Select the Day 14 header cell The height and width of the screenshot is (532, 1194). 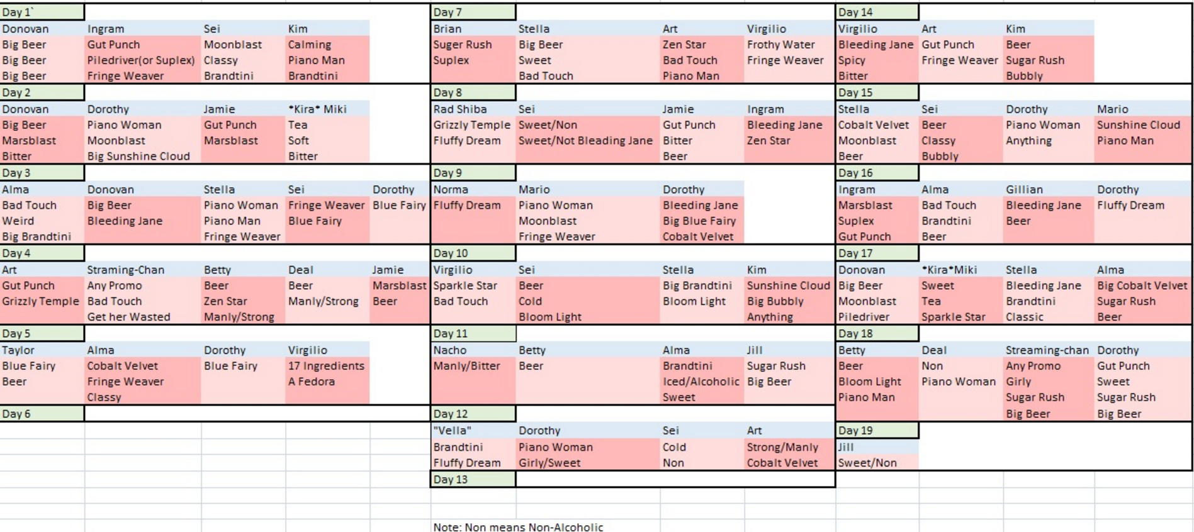point(877,13)
